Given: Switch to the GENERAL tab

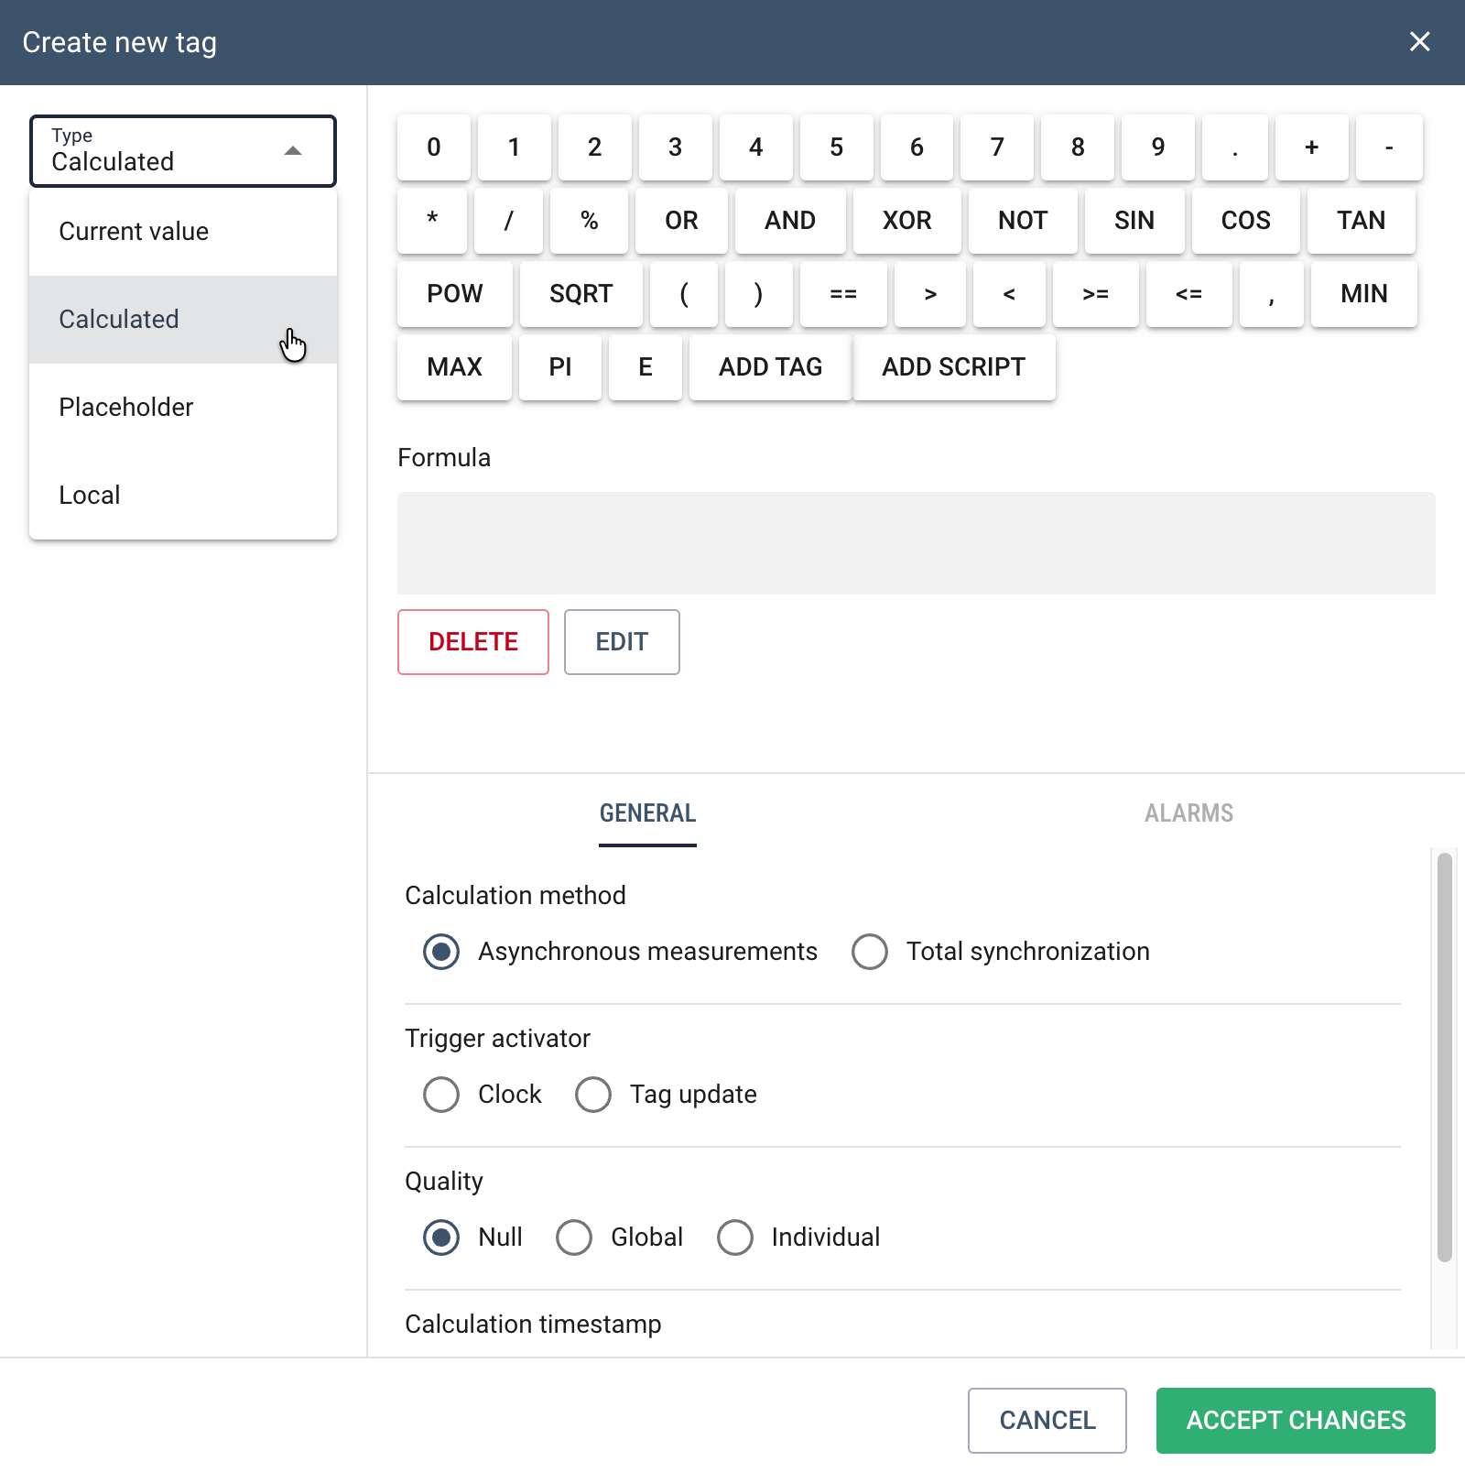Looking at the screenshot, I should click(x=647, y=813).
